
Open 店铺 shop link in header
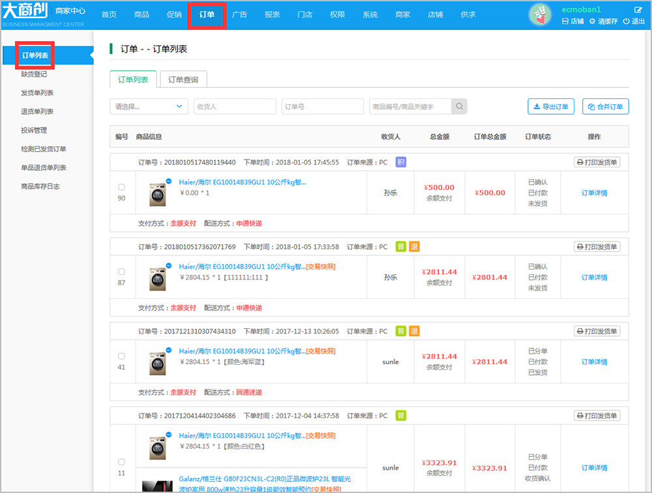click(x=572, y=21)
